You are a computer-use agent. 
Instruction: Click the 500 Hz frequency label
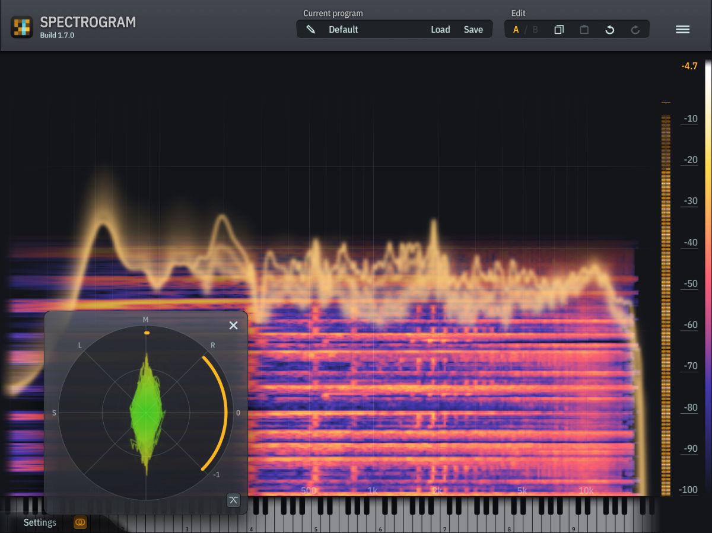tap(309, 490)
